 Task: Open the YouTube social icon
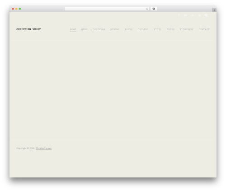pos(185,15)
